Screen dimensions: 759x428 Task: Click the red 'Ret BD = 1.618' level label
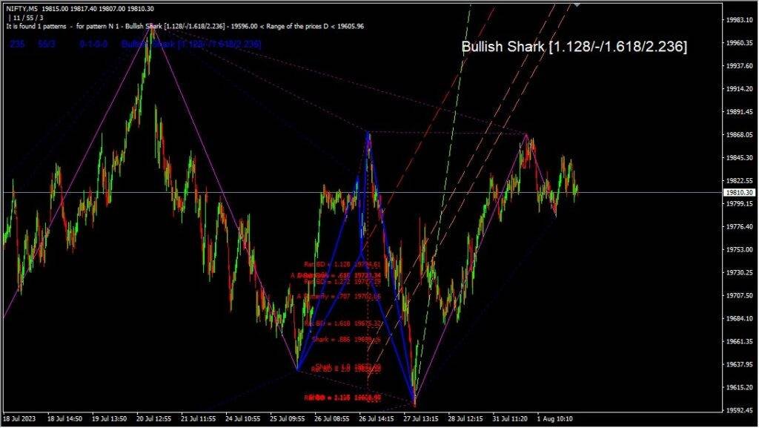342,323
